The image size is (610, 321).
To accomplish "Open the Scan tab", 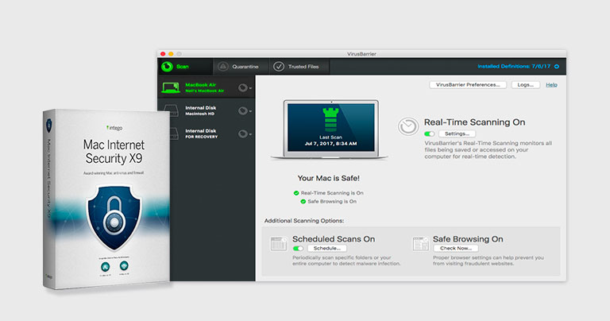I will [x=185, y=67].
